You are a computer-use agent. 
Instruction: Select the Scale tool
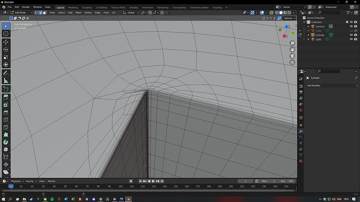pos(6,57)
